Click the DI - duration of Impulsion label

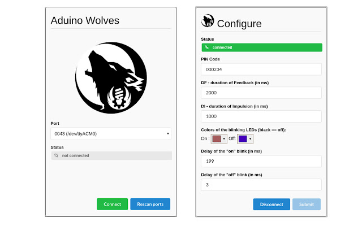point(234,107)
